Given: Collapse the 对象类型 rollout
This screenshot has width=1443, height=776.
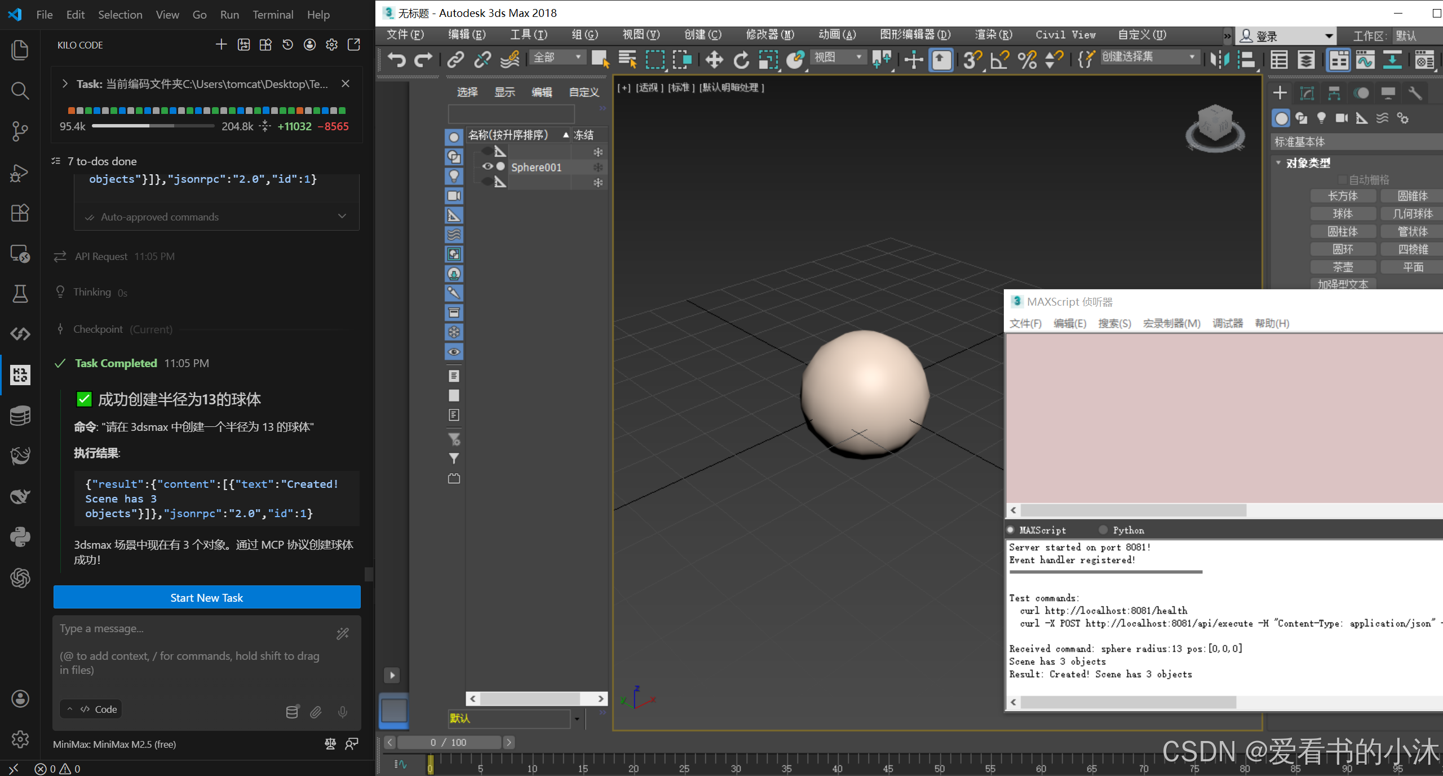Looking at the screenshot, I should point(1279,163).
